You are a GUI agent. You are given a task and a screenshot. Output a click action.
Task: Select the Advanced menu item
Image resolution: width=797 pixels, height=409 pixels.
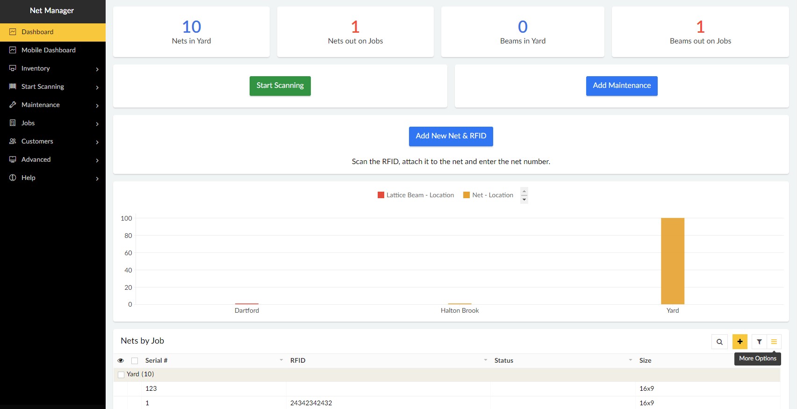pos(36,159)
